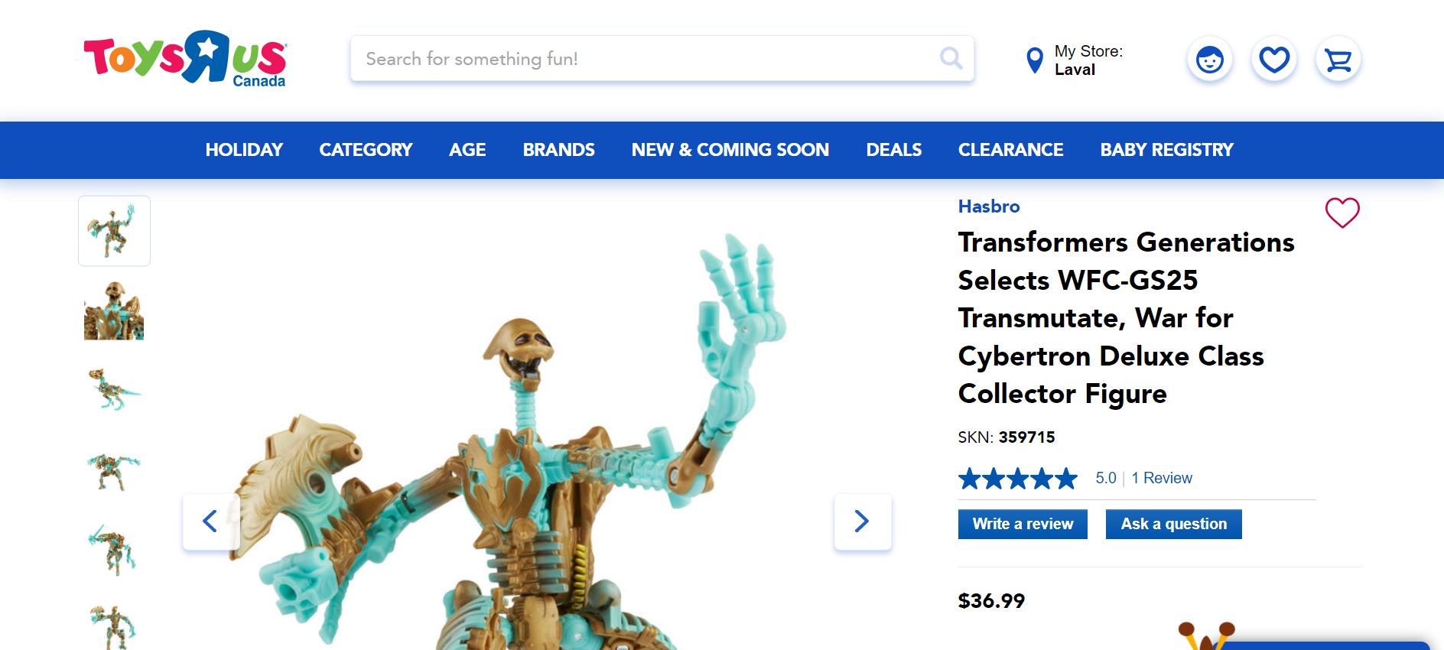This screenshot has height=650, width=1444.
Task: Expand the AGE navigation menu
Action: [x=467, y=150]
